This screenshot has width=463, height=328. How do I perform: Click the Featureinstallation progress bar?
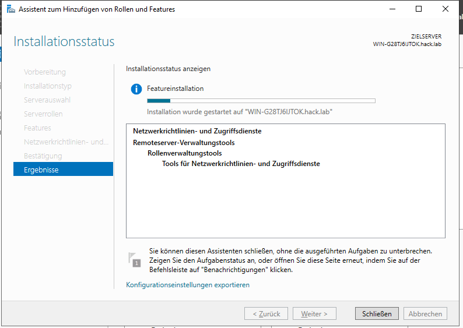click(x=261, y=101)
